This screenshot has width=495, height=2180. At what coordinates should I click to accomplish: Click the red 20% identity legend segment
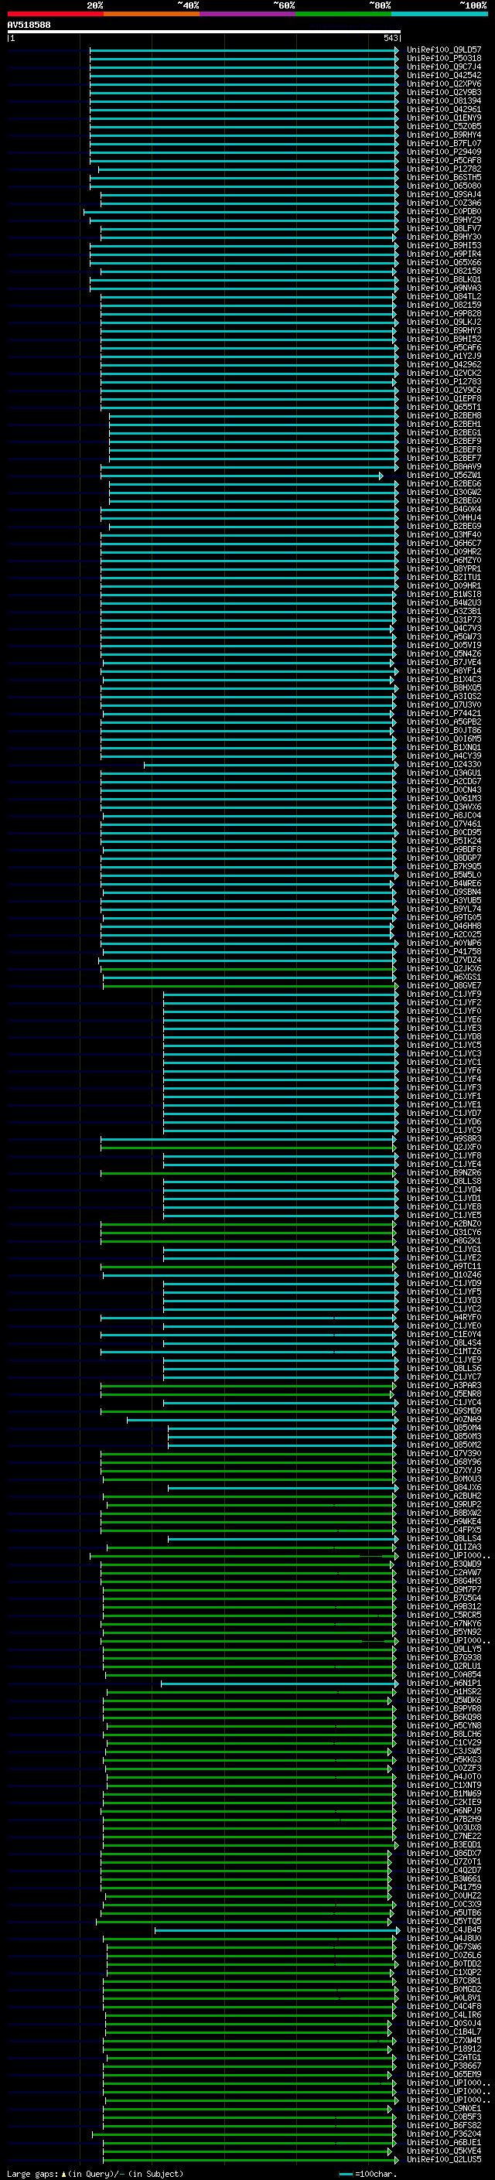pyautogui.click(x=55, y=14)
